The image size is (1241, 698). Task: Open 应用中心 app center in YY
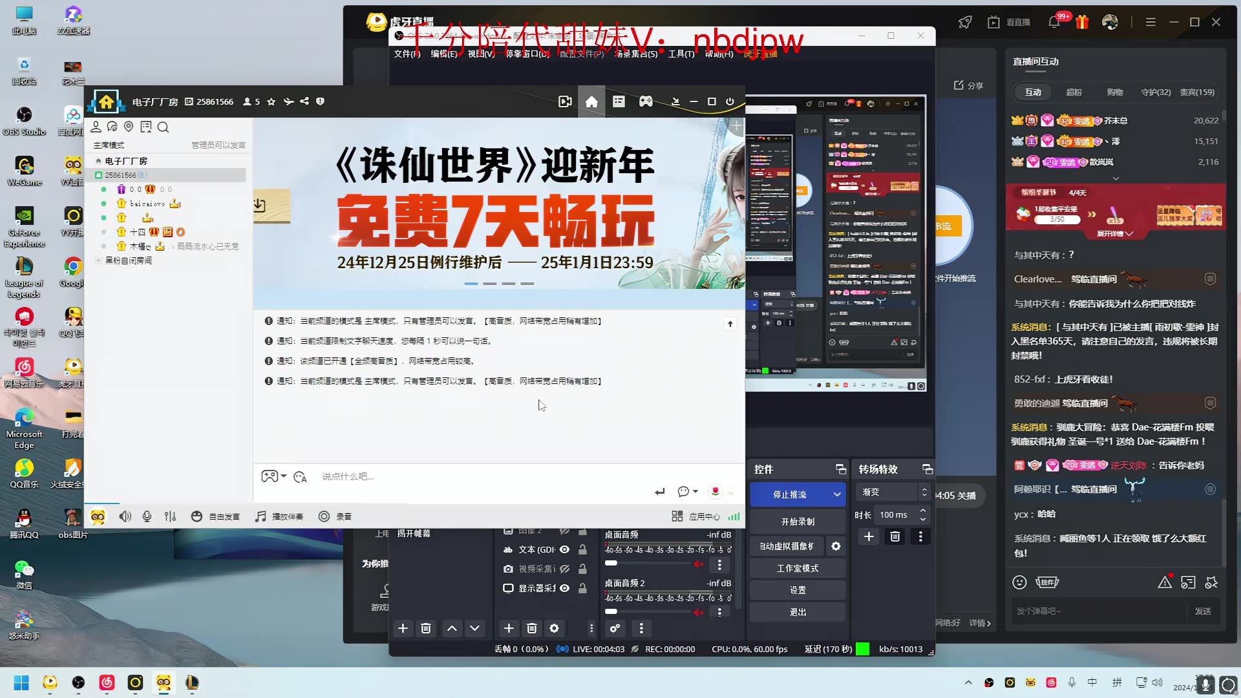(696, 516)
